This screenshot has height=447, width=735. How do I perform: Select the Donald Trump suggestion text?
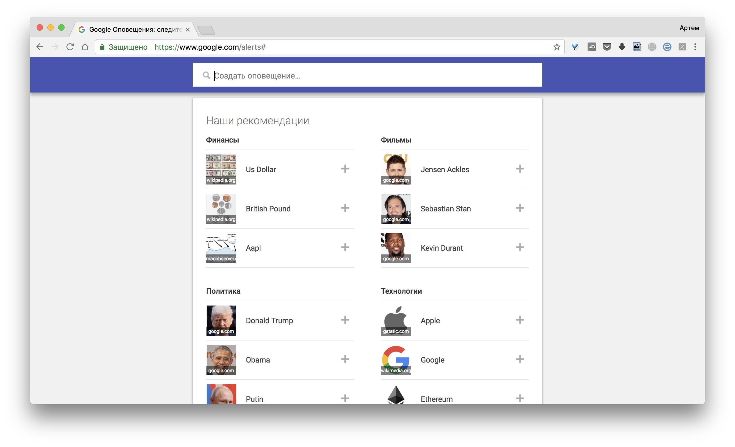coord(269,321)
